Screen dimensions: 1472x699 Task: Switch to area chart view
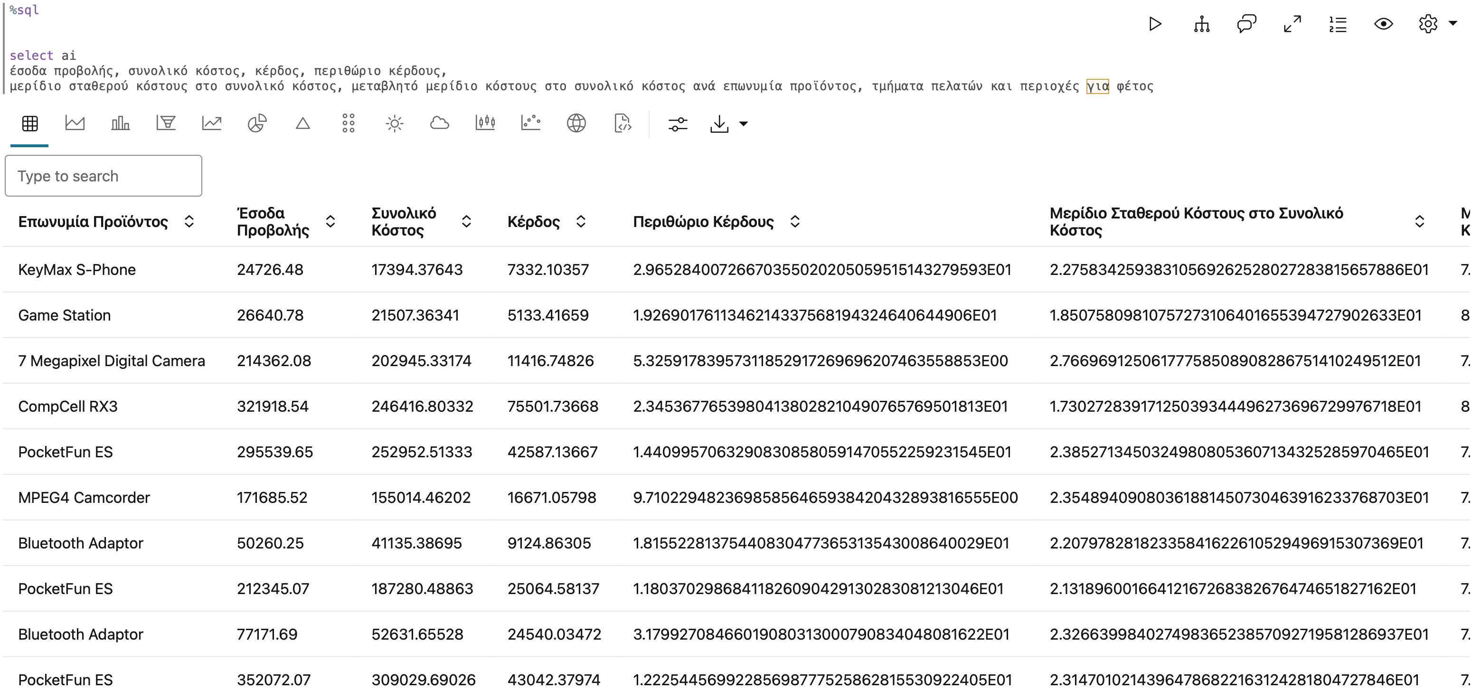click(75, 123)
